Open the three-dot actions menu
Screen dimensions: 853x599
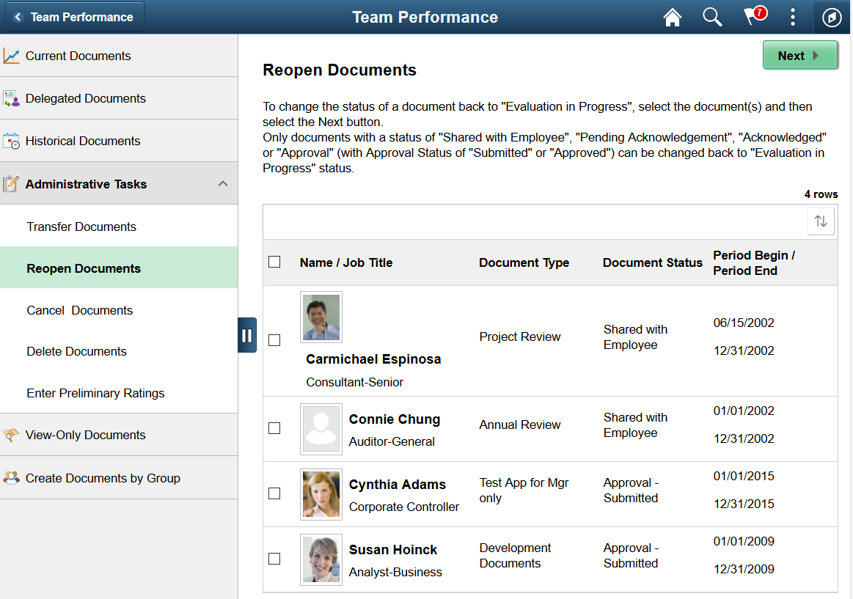(x=793, y=18)
